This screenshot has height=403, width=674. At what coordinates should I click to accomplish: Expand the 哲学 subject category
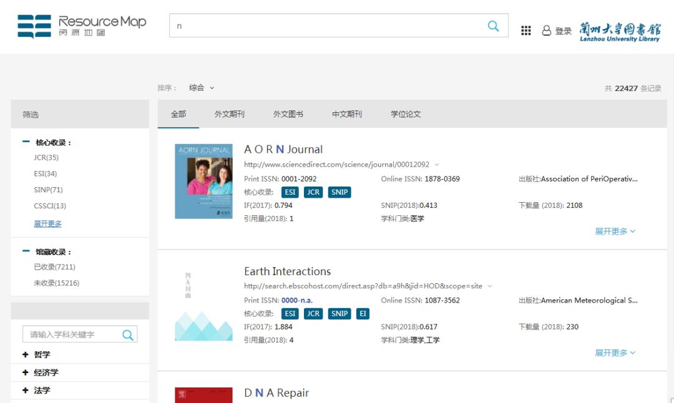pos(26,354)
